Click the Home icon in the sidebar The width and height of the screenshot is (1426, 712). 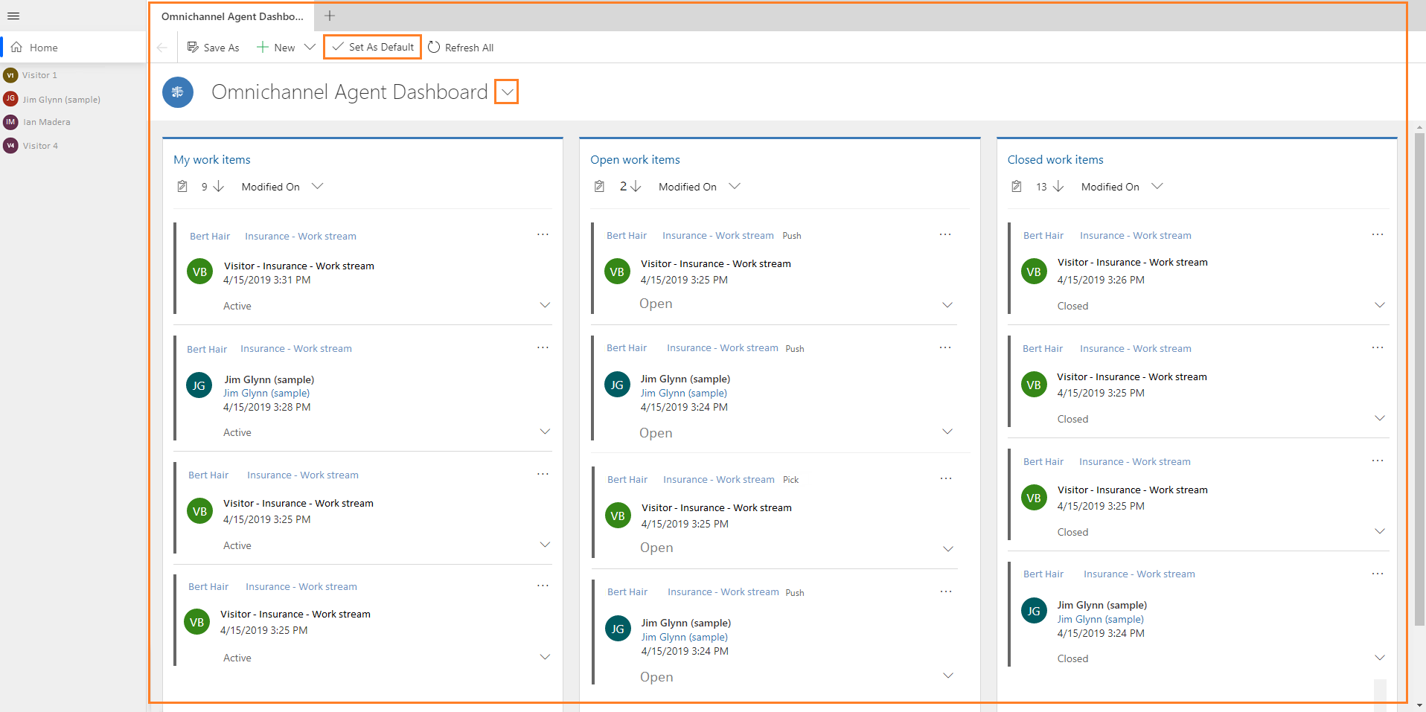[16, 47]
